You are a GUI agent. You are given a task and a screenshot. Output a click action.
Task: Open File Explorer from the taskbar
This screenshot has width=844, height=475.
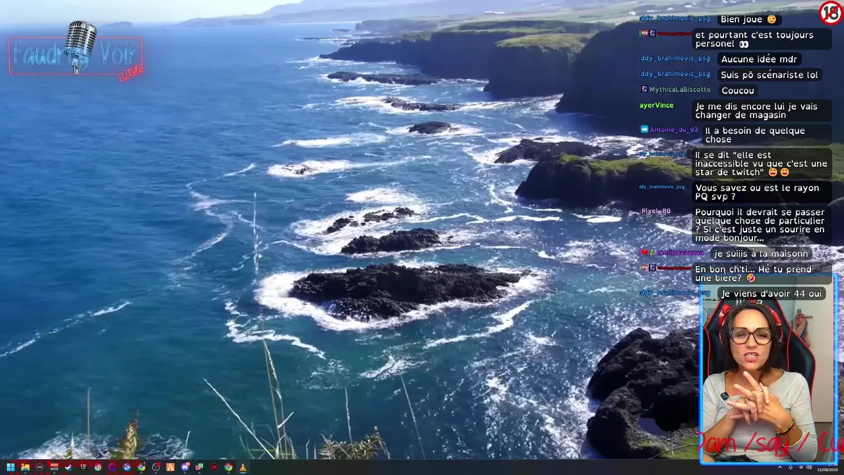25,467
